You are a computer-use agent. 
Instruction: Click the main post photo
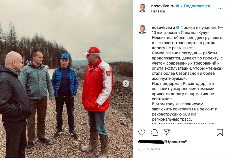[67, 79]
